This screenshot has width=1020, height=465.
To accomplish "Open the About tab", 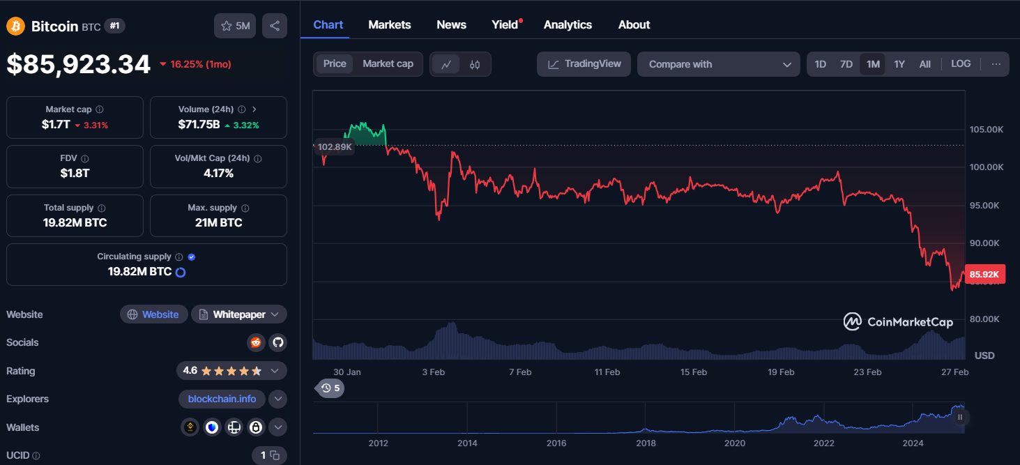I will 634,25.
